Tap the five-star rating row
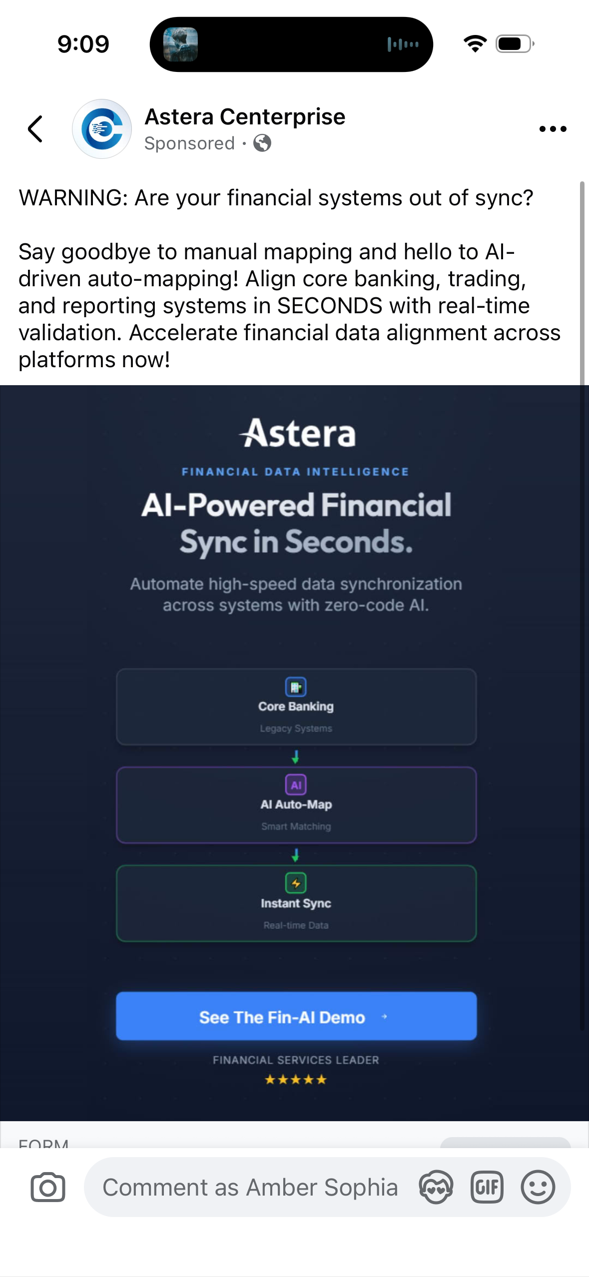 (296, 1080)
